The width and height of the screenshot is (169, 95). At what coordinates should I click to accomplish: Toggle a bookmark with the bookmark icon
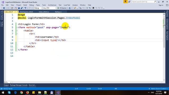point(93,8)
